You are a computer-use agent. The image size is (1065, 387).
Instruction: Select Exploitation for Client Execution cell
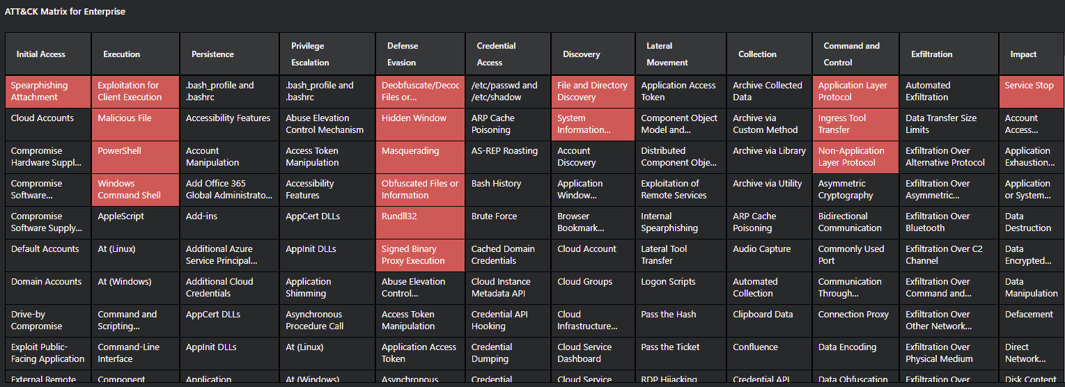tap(135, 92)
